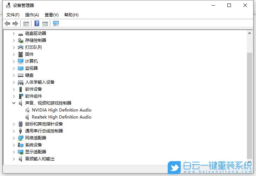Expand the 音频输入和输出 node

point(14,159)
